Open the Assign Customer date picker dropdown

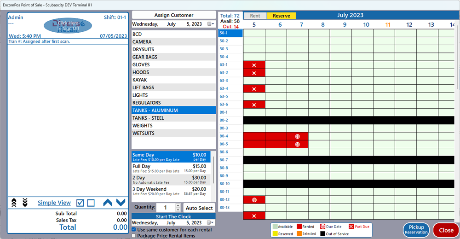coord(210,24)
